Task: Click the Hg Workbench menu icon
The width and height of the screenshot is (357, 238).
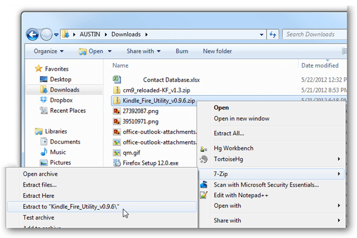Action: tap(204, 149)
